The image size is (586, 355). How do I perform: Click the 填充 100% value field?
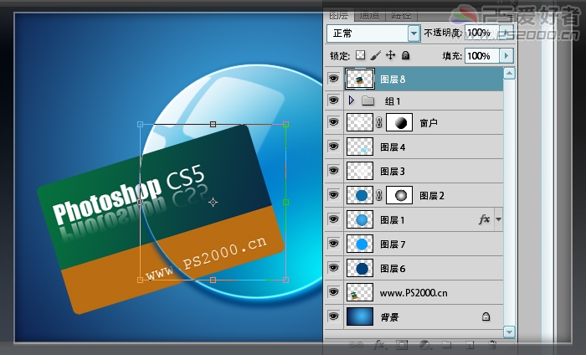[x=481, y=56]
